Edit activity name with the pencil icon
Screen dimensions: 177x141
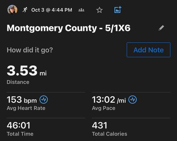point(161,28)
